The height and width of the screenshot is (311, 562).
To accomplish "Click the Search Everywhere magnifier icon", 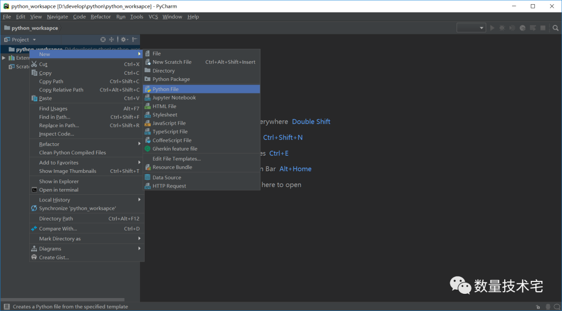I will 555,28.
